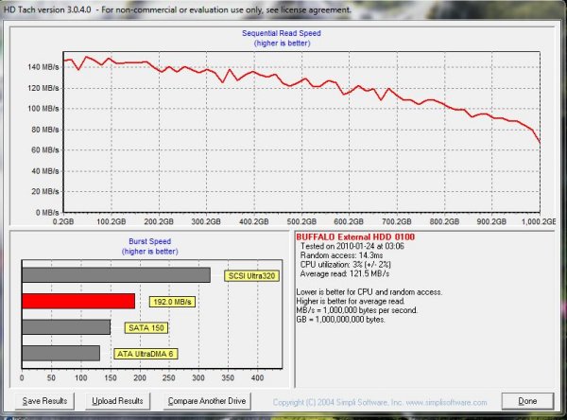This screenshot has width=567, height=420.
Task: Click the Burst Speed chart title
Action: pos(149,241)
